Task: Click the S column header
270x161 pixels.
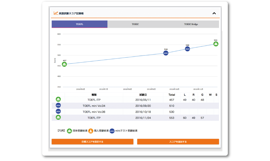Action: tap(217, 95)
